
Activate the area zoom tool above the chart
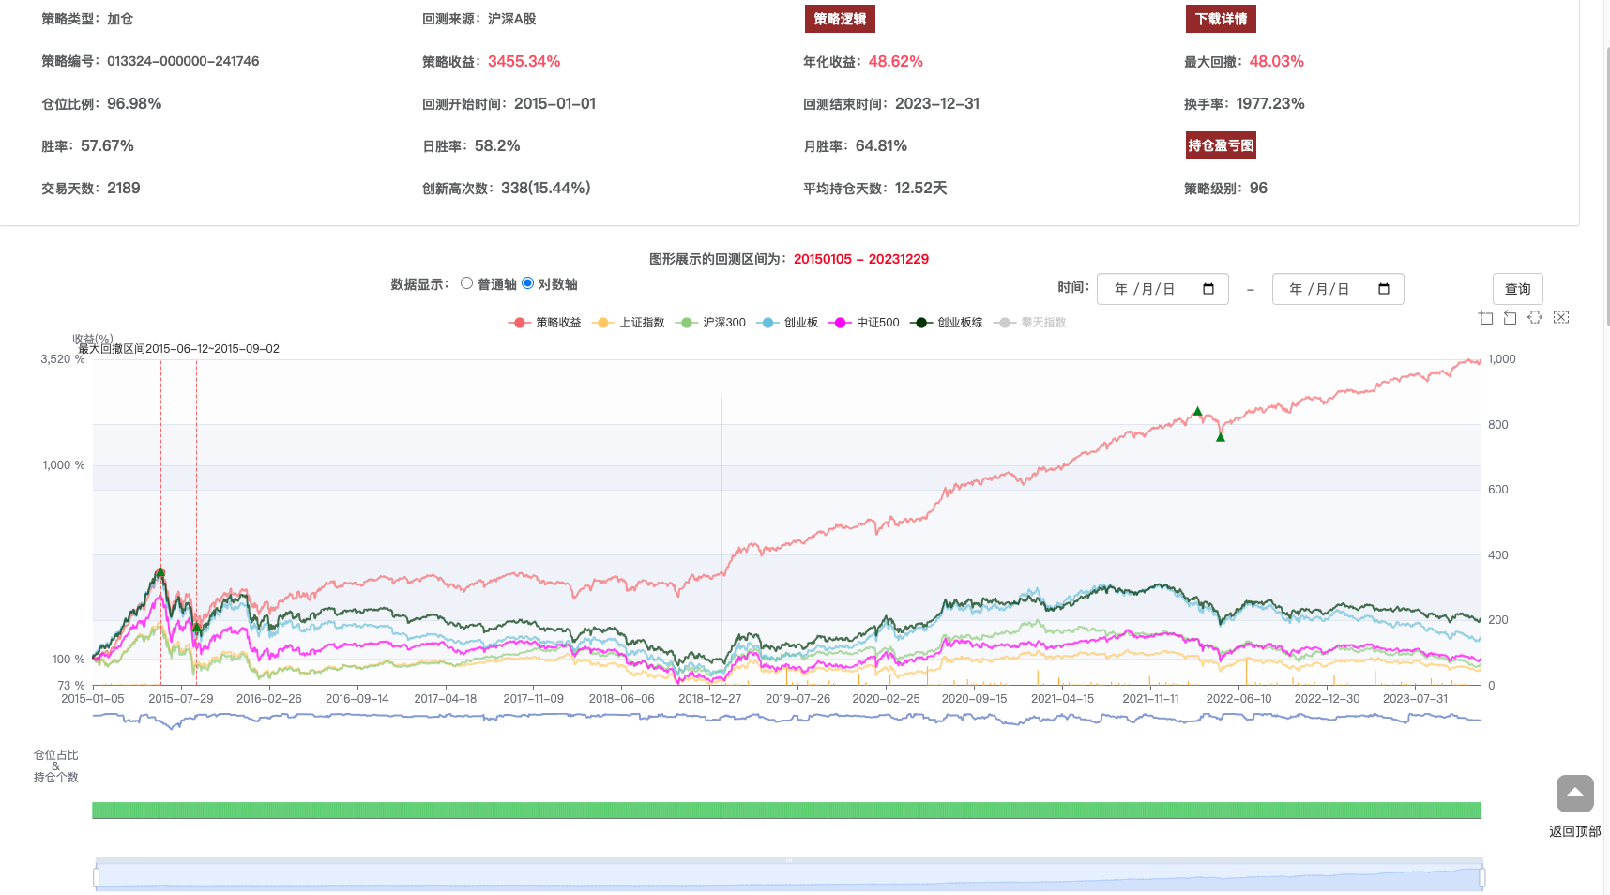[x=1486, y=318]
